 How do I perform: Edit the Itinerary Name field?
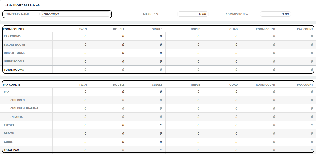point(75,14)
